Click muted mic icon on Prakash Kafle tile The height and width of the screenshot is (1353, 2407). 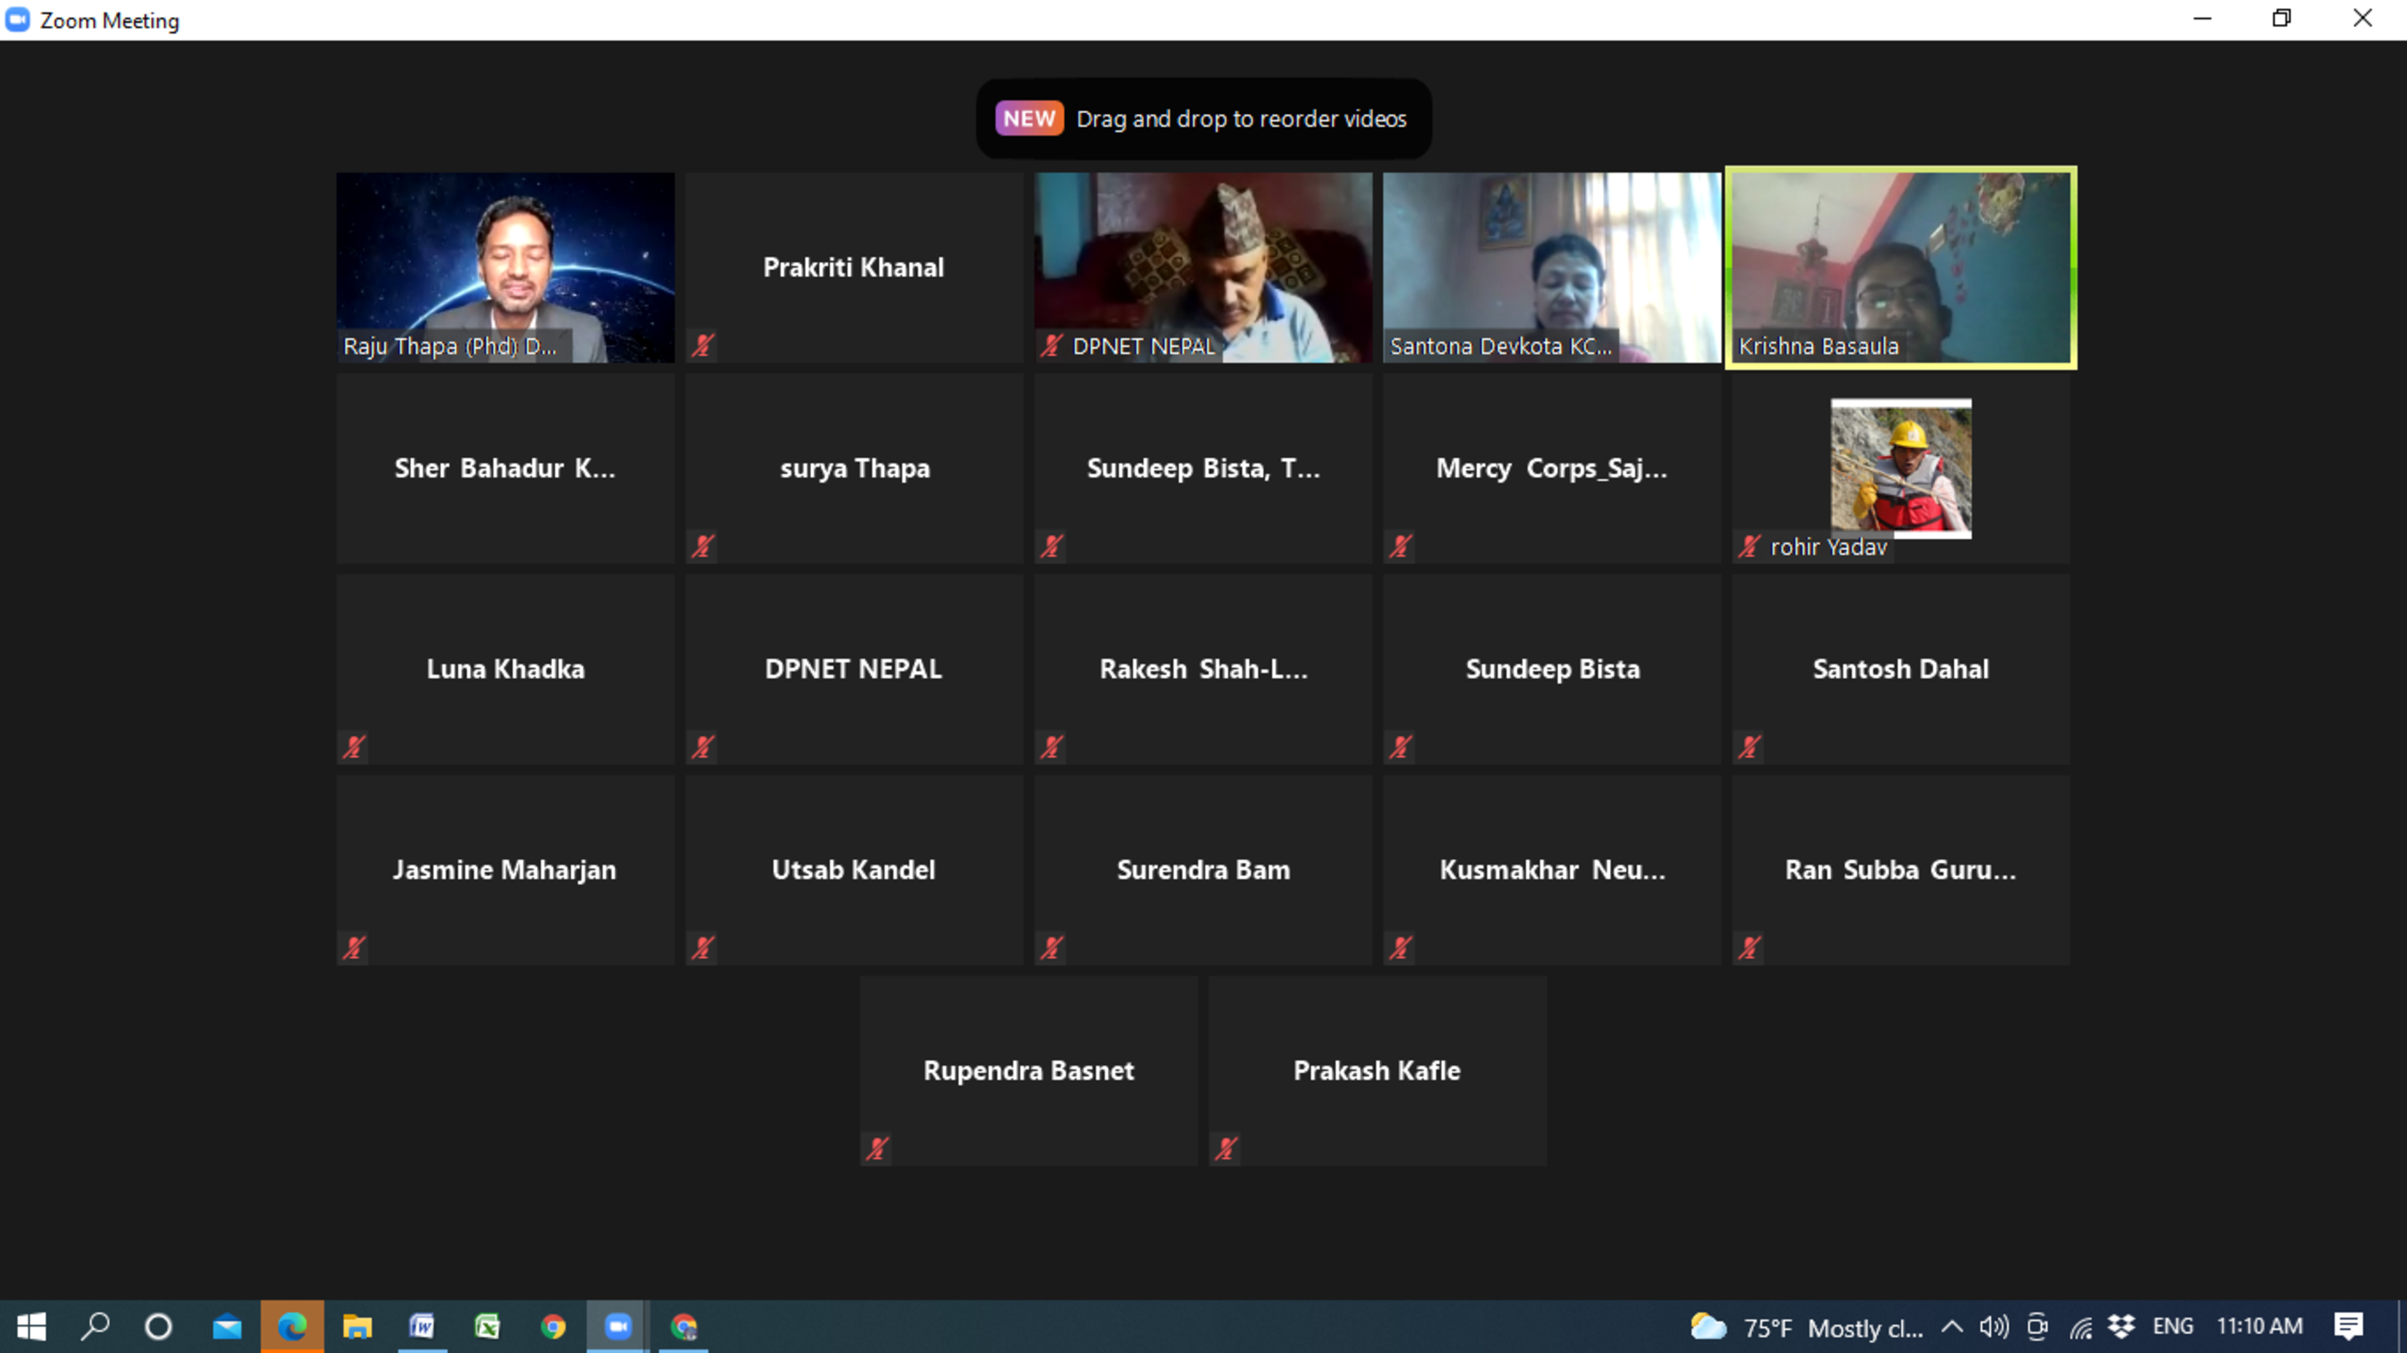pos(1226,1148)
